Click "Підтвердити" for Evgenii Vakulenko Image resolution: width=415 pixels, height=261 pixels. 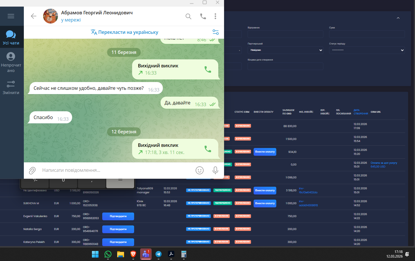(x=118, y=216)
